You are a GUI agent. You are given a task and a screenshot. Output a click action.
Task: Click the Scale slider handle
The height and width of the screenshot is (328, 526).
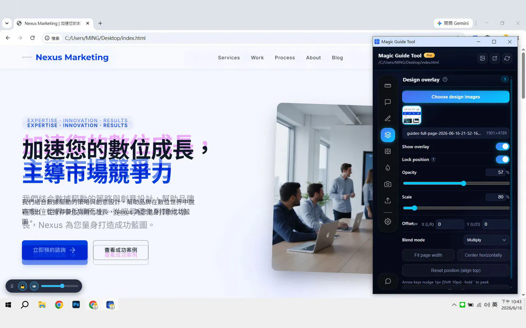[x=414, y=208]
